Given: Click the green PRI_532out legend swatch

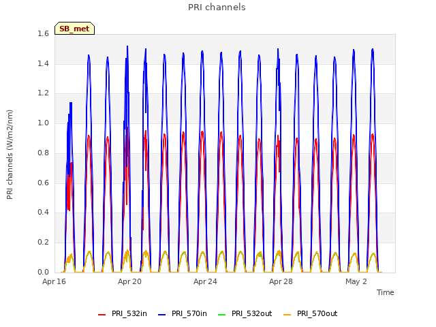Looking at the screenshot, I should pyautogui.click(x=222, y=315).
